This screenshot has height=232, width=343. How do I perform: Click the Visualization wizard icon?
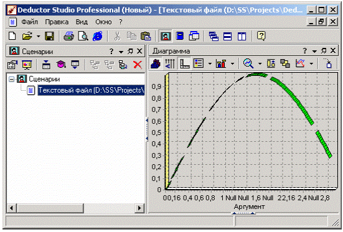tap(27, 65)
